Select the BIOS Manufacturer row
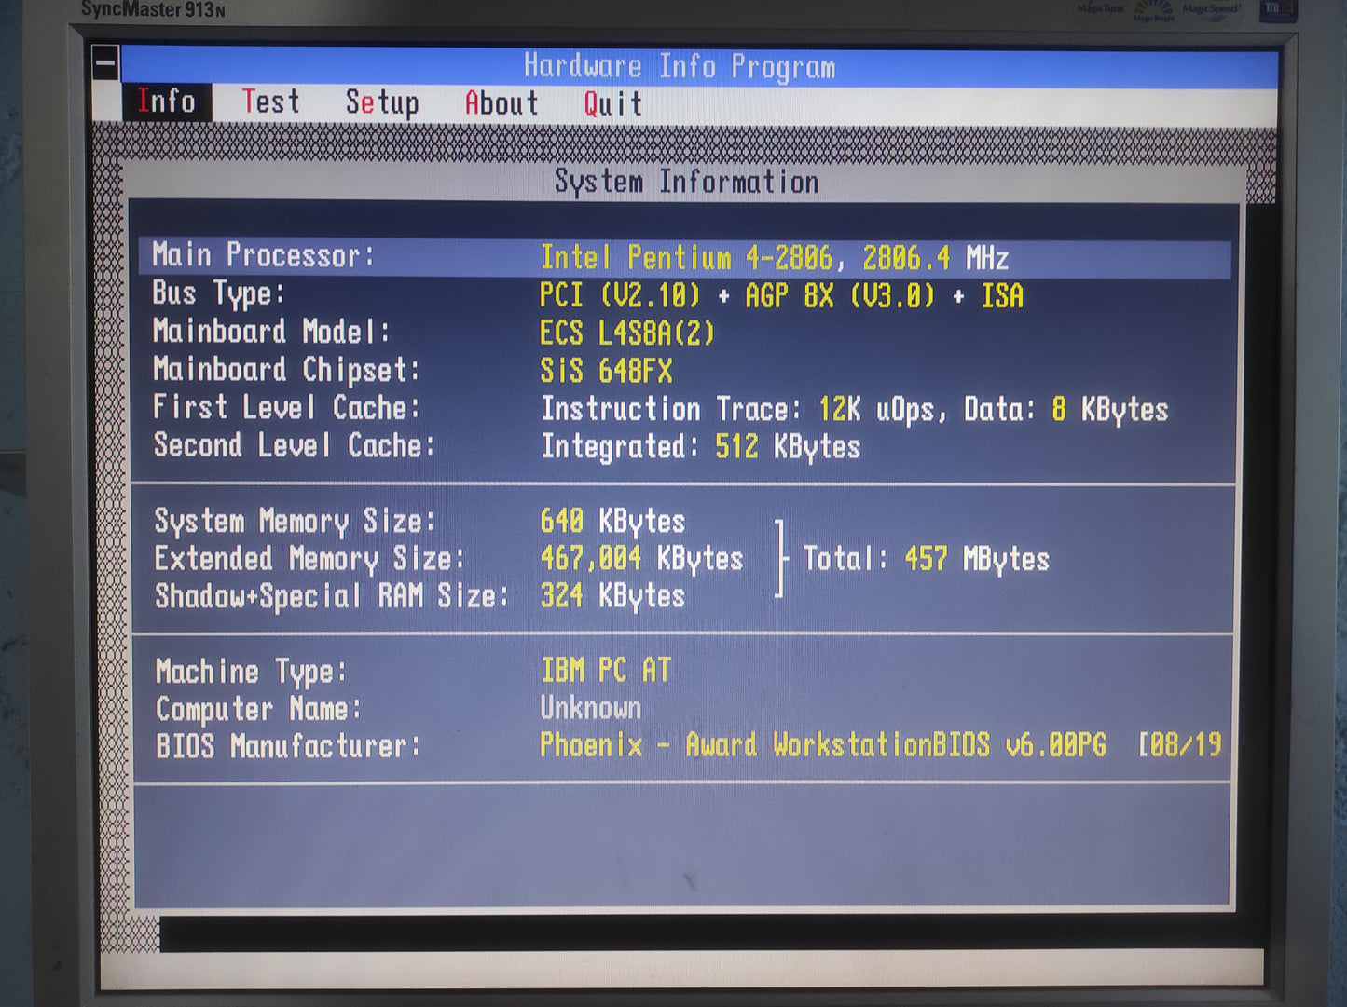The height and width of the screenshot is (1007, 1347). [686, 745]
